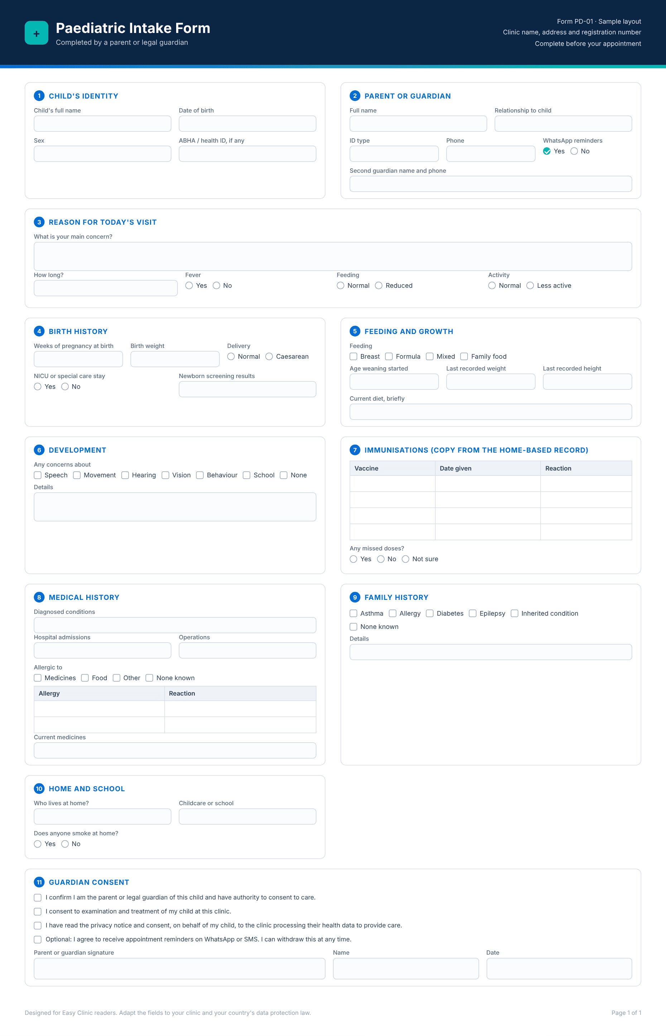Image resolution: width=666 pixels, height=1036 pixels.
Task: Click the Parent or guardian signature box
Action: (179, 969)
